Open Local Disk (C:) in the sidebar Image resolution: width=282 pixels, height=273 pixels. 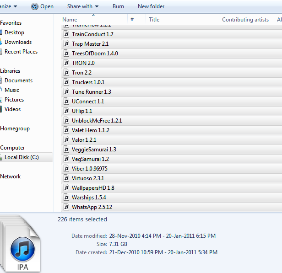click(x=22, y=157)
